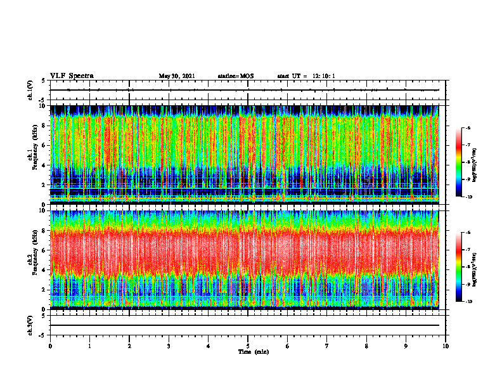Click the 5 tick label on ch.1(V) axis

coord(43,81)
